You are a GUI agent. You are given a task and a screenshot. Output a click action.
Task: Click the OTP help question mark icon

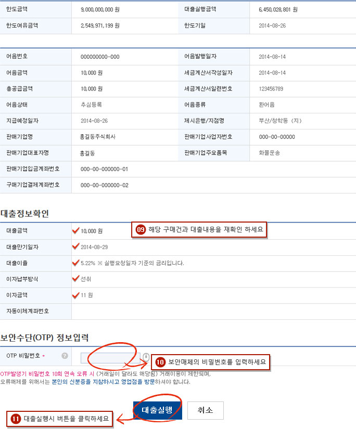[65, 356]
